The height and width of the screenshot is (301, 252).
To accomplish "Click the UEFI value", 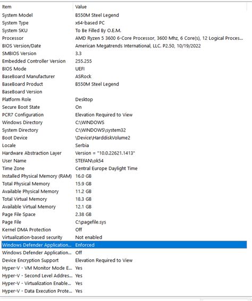I will 80,69.
